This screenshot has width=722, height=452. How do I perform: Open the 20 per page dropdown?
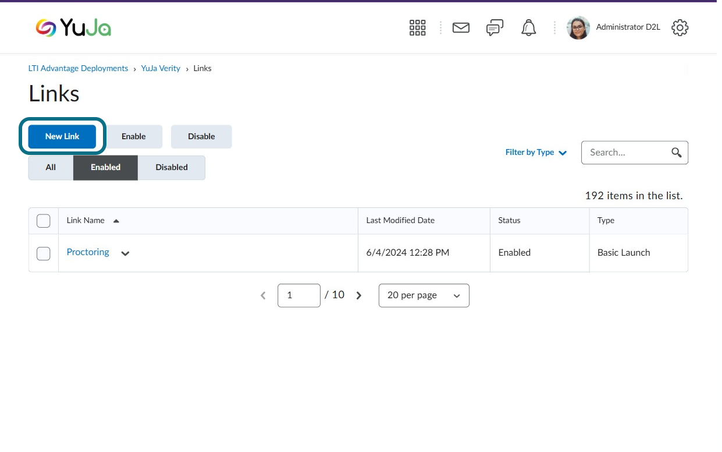click(x=424, y=295)
